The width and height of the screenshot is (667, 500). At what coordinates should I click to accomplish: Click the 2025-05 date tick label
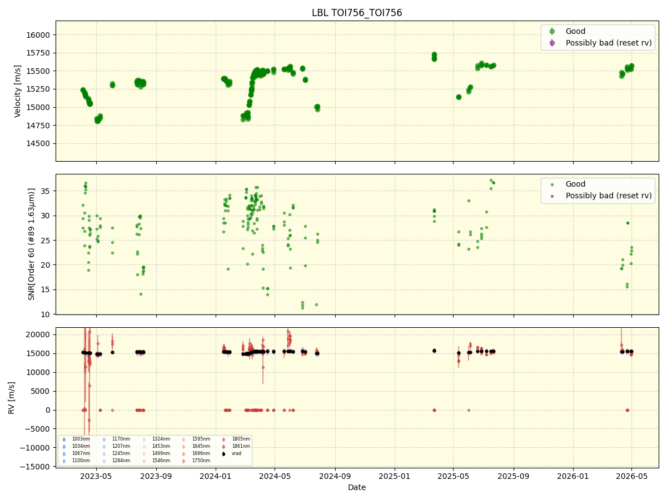point(453,476)
